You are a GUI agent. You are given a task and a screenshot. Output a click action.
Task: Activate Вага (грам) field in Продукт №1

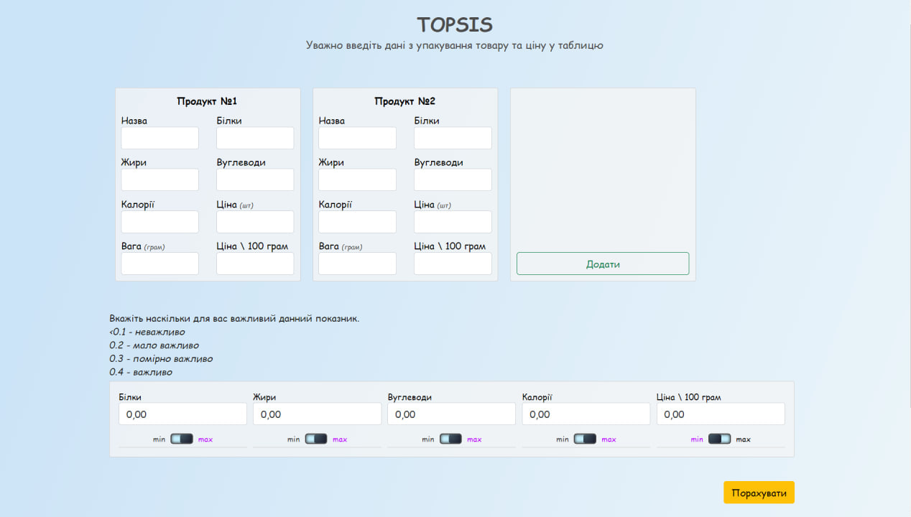[x=159, y=263]
